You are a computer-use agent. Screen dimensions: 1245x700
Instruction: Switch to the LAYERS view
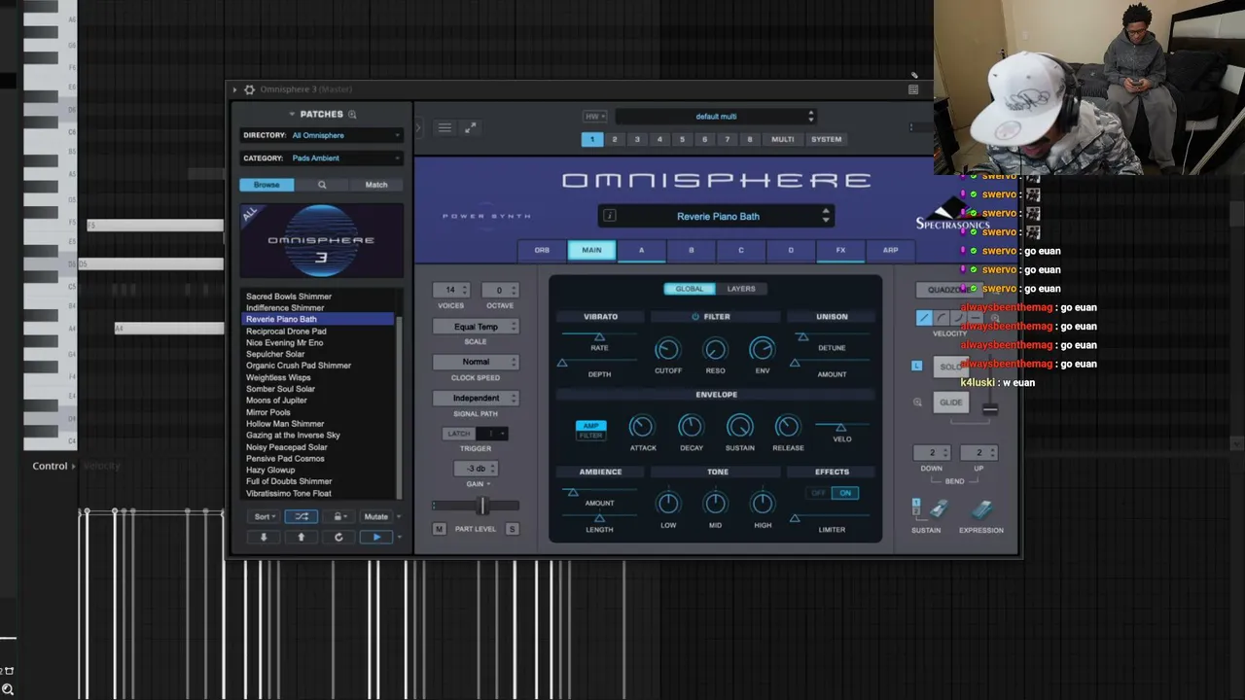tap(741, 289)
